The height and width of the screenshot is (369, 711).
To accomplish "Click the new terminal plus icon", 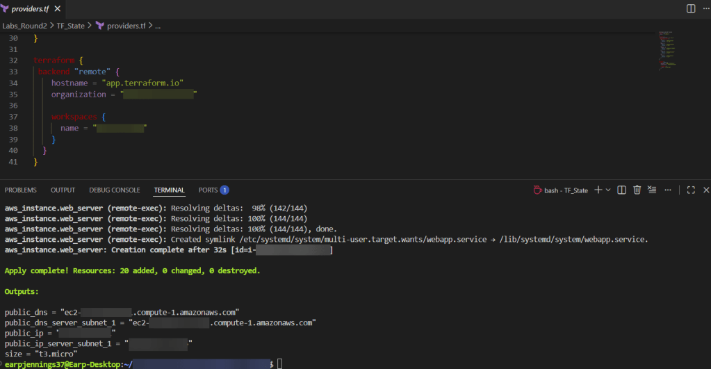I will [x=598, y=190].
